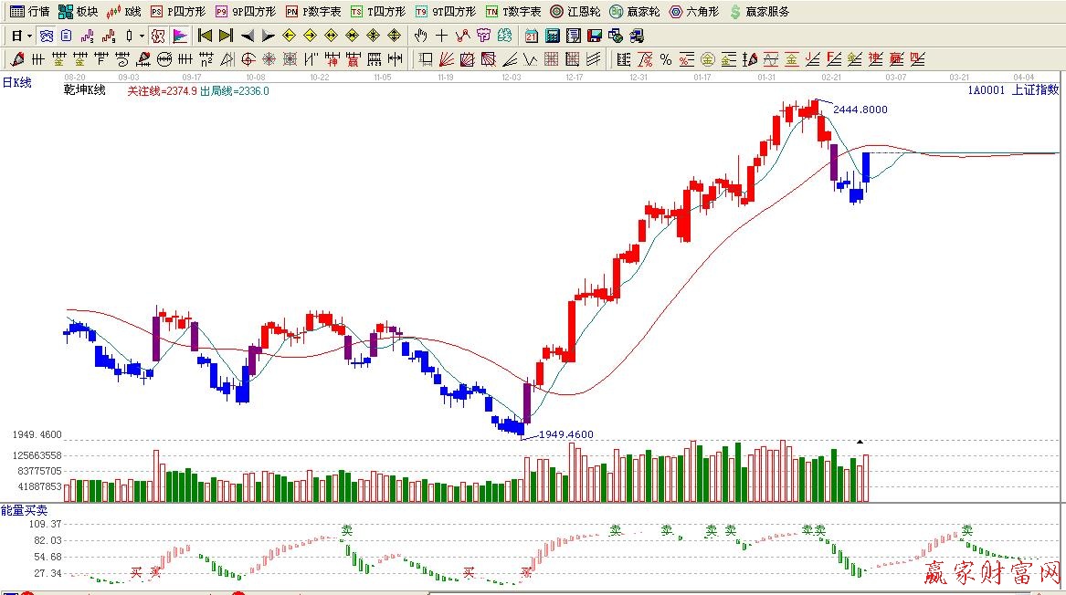Click the 1949.4600 low price label

pyautogui.click(x=565, y=434)
